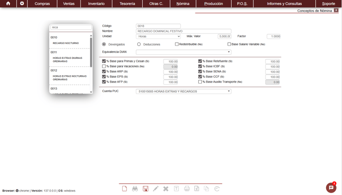Close the Conceptos de Nómina window
Image resolution: width=342 pixels, height=195 pixels.
(336, 10)
